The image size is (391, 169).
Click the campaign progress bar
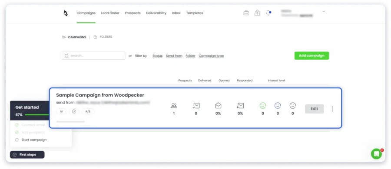pos(70,122)
